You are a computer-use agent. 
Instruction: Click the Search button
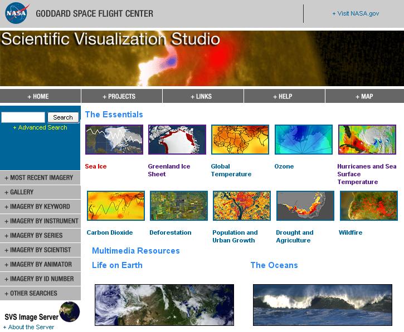63,117
